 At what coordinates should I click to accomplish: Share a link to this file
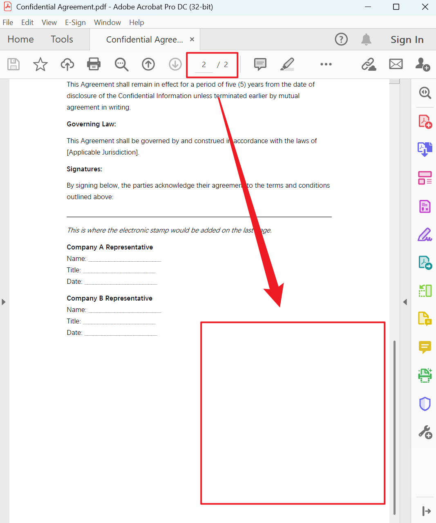coord(369,64)
